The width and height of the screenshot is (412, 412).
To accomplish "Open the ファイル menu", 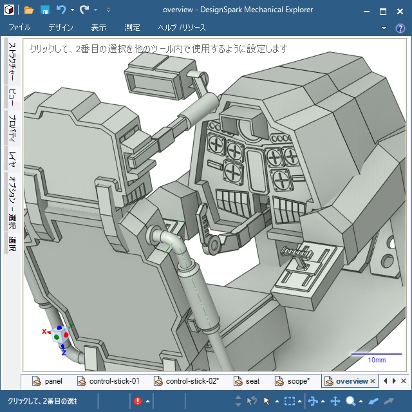I will point(19,28).
